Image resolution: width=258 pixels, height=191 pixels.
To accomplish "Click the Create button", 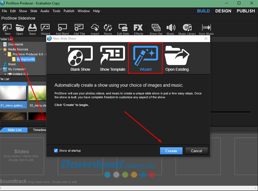I will coord(171,151).
